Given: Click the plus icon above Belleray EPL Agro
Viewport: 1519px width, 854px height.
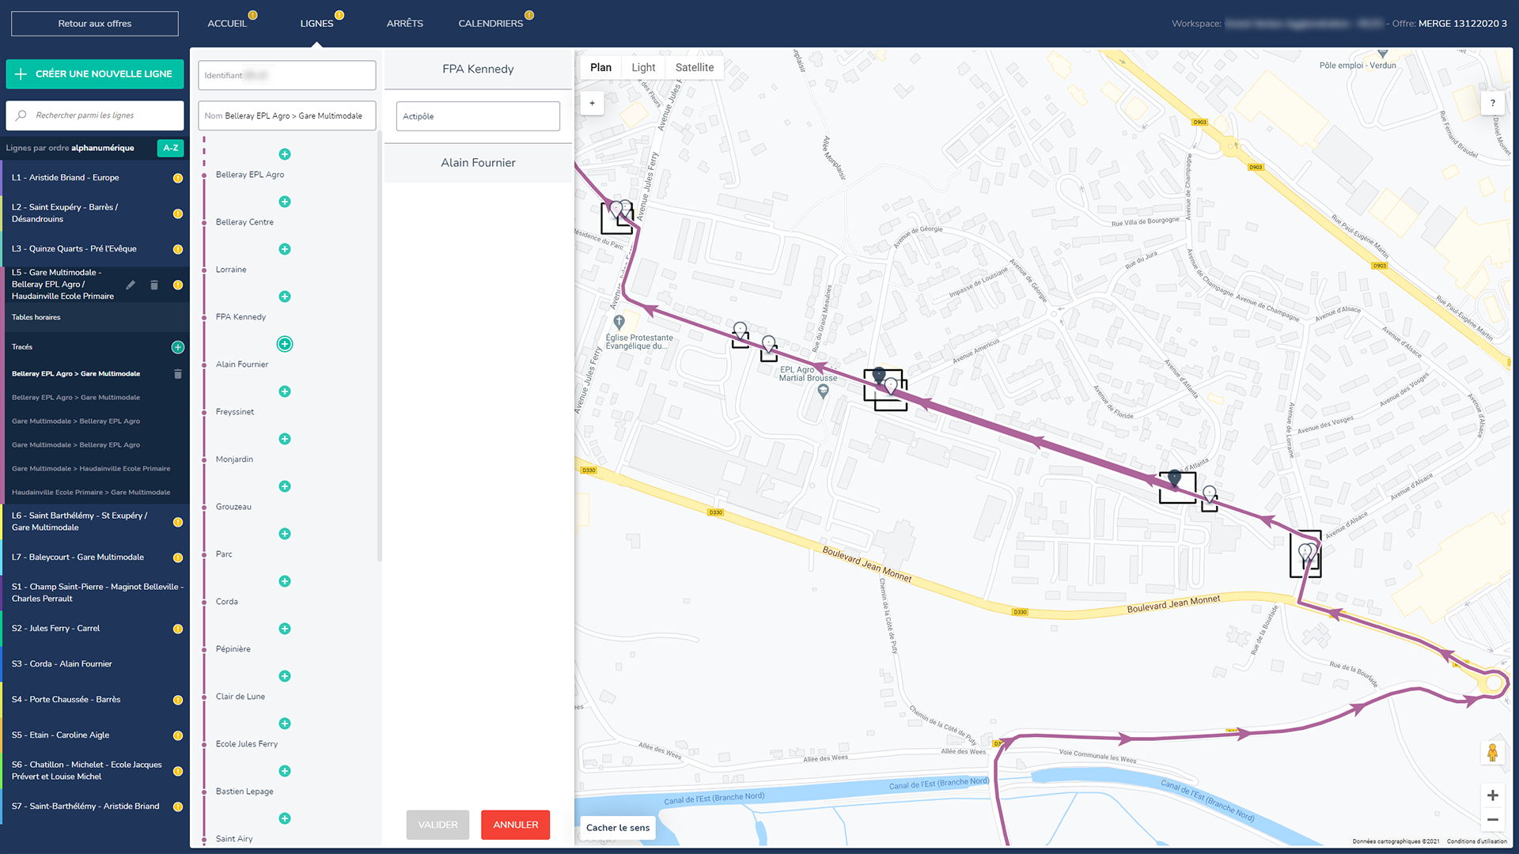Looking at the screenshot, I should pos(285,154).
